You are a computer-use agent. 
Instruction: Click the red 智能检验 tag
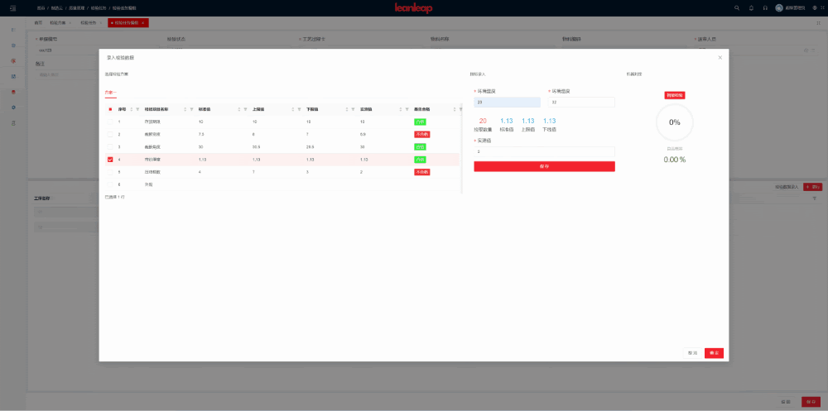click(x=675, y=95)
